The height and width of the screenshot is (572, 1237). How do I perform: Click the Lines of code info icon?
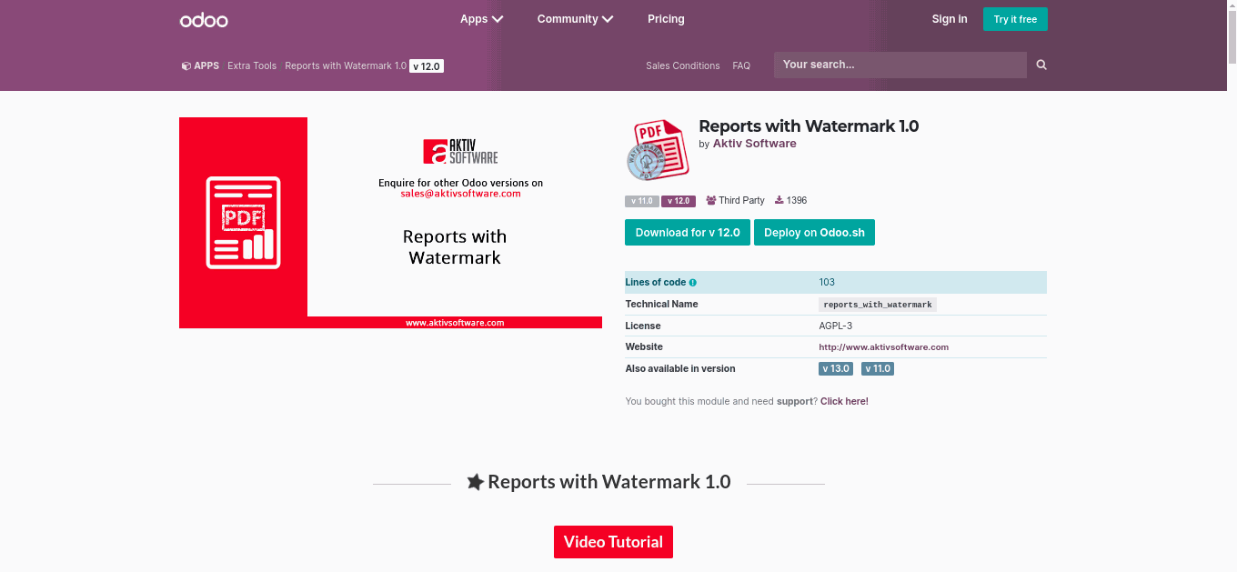(693, 283)
